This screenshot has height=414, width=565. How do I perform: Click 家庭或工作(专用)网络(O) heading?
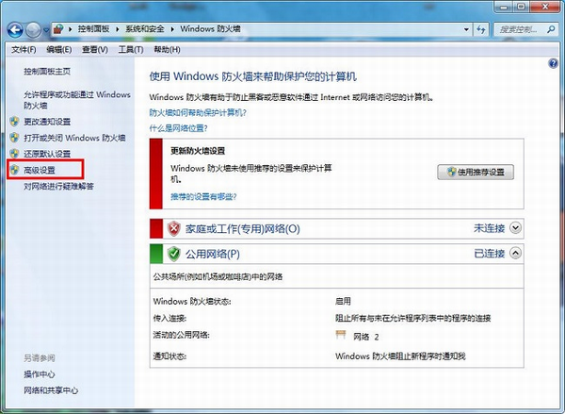(243, 229)
